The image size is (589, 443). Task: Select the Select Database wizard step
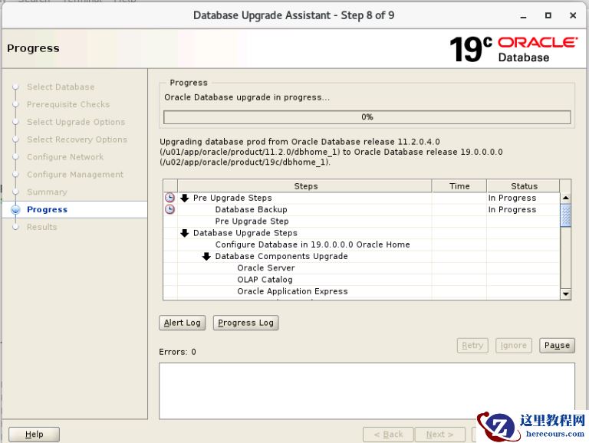(61, 87)
